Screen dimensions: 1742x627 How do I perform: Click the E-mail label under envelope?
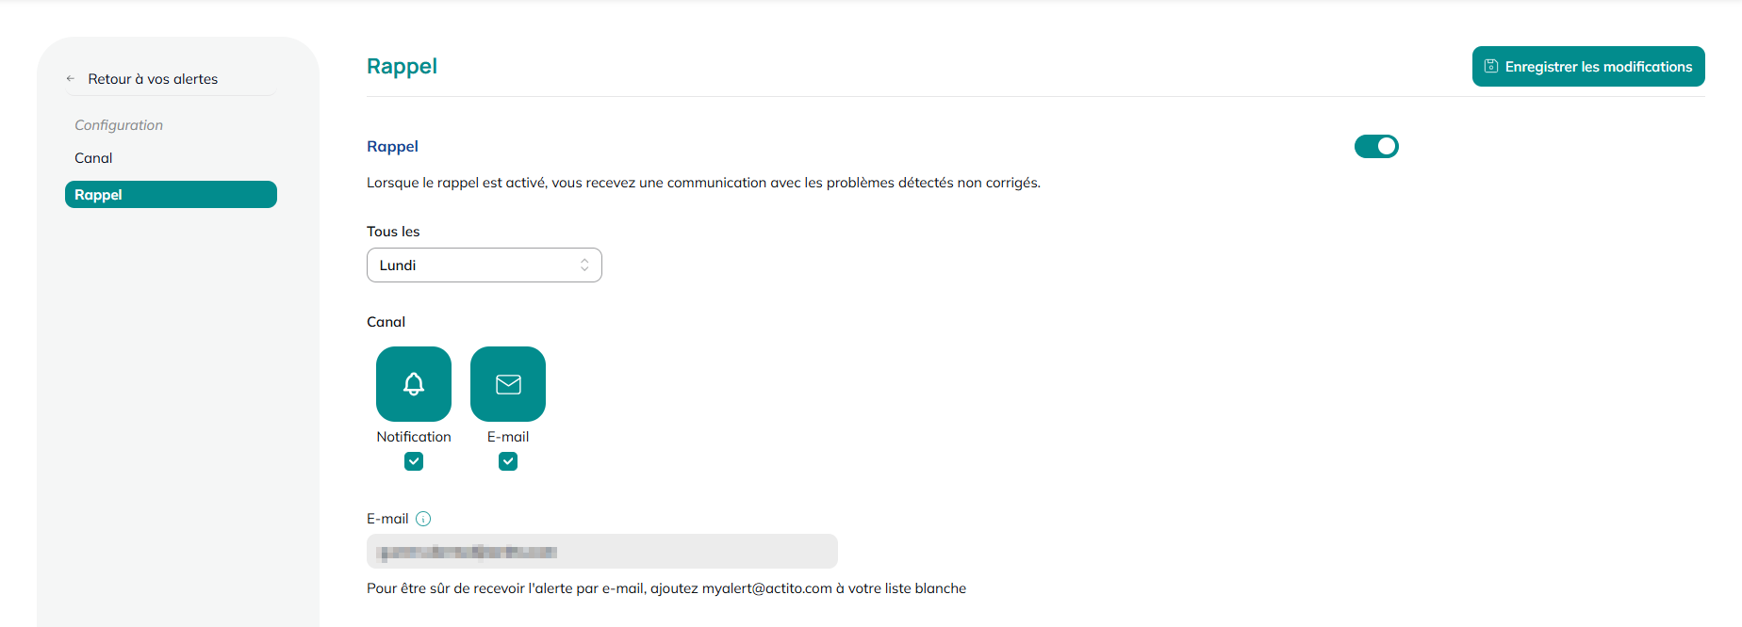508,437
